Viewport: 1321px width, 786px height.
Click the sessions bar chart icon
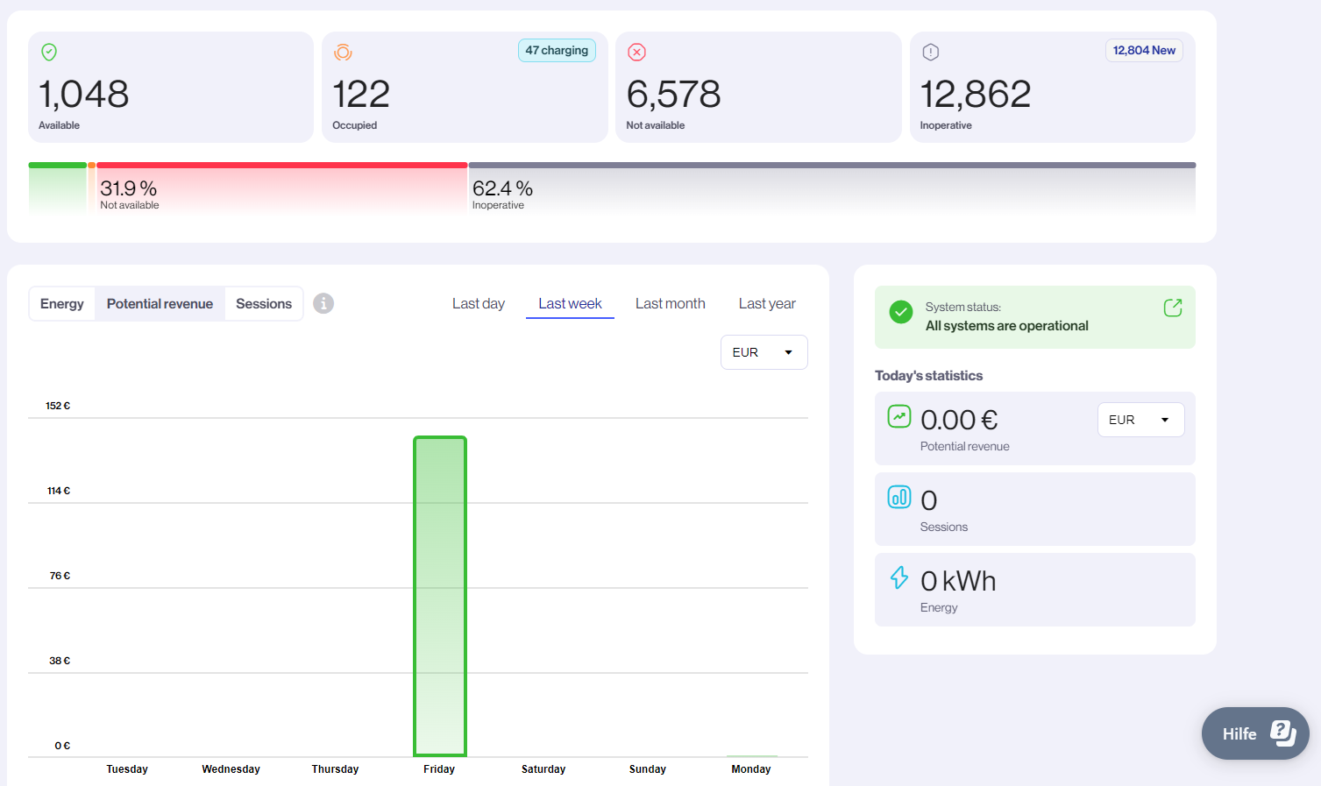pos(899,497)
